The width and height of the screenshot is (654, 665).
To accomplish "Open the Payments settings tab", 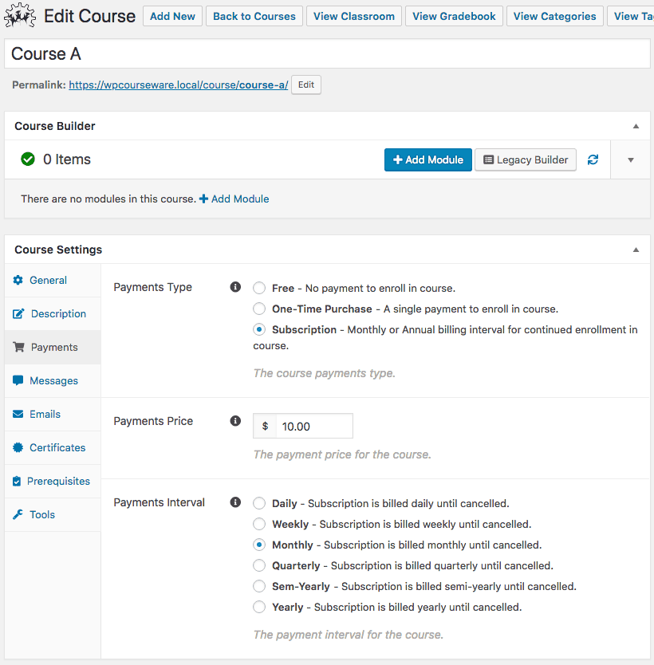I will pyautogui.click(x=53, y=348).
